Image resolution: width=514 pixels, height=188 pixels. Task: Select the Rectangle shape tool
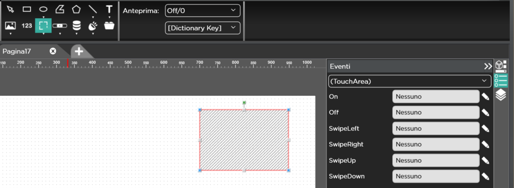27,9
